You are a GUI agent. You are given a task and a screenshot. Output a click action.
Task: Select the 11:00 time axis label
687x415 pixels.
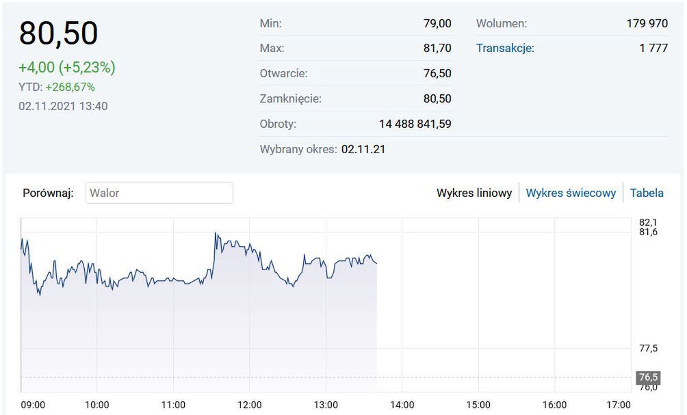(x=173, y=405)
